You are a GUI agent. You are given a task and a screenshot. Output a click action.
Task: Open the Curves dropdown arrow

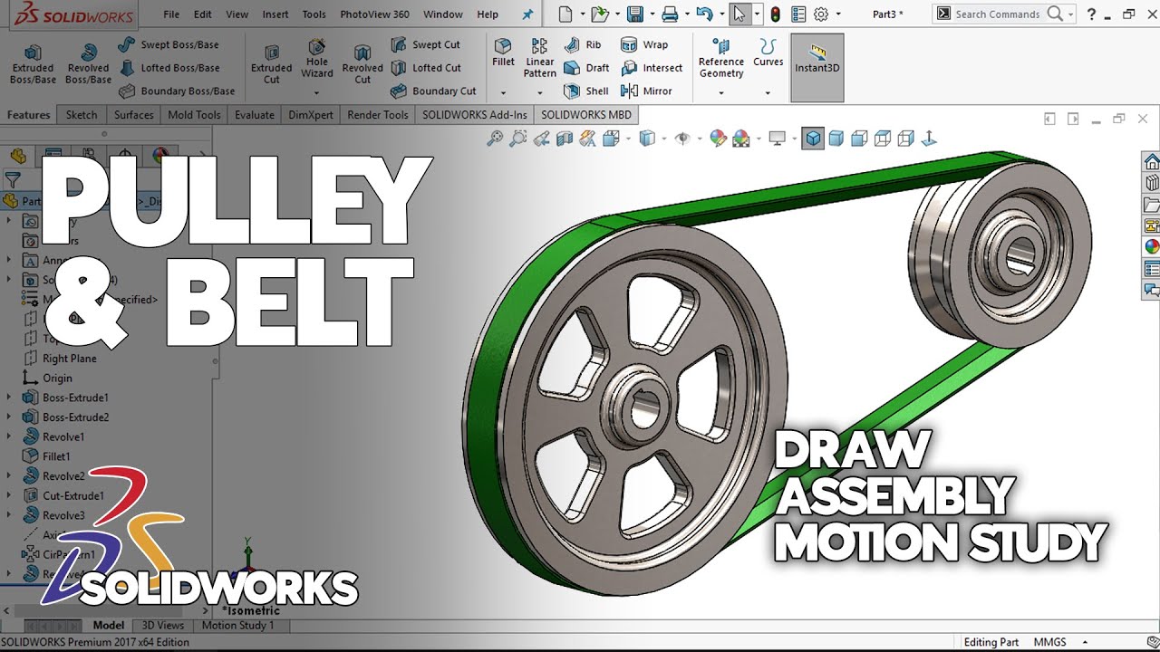(x=768, y=93)
